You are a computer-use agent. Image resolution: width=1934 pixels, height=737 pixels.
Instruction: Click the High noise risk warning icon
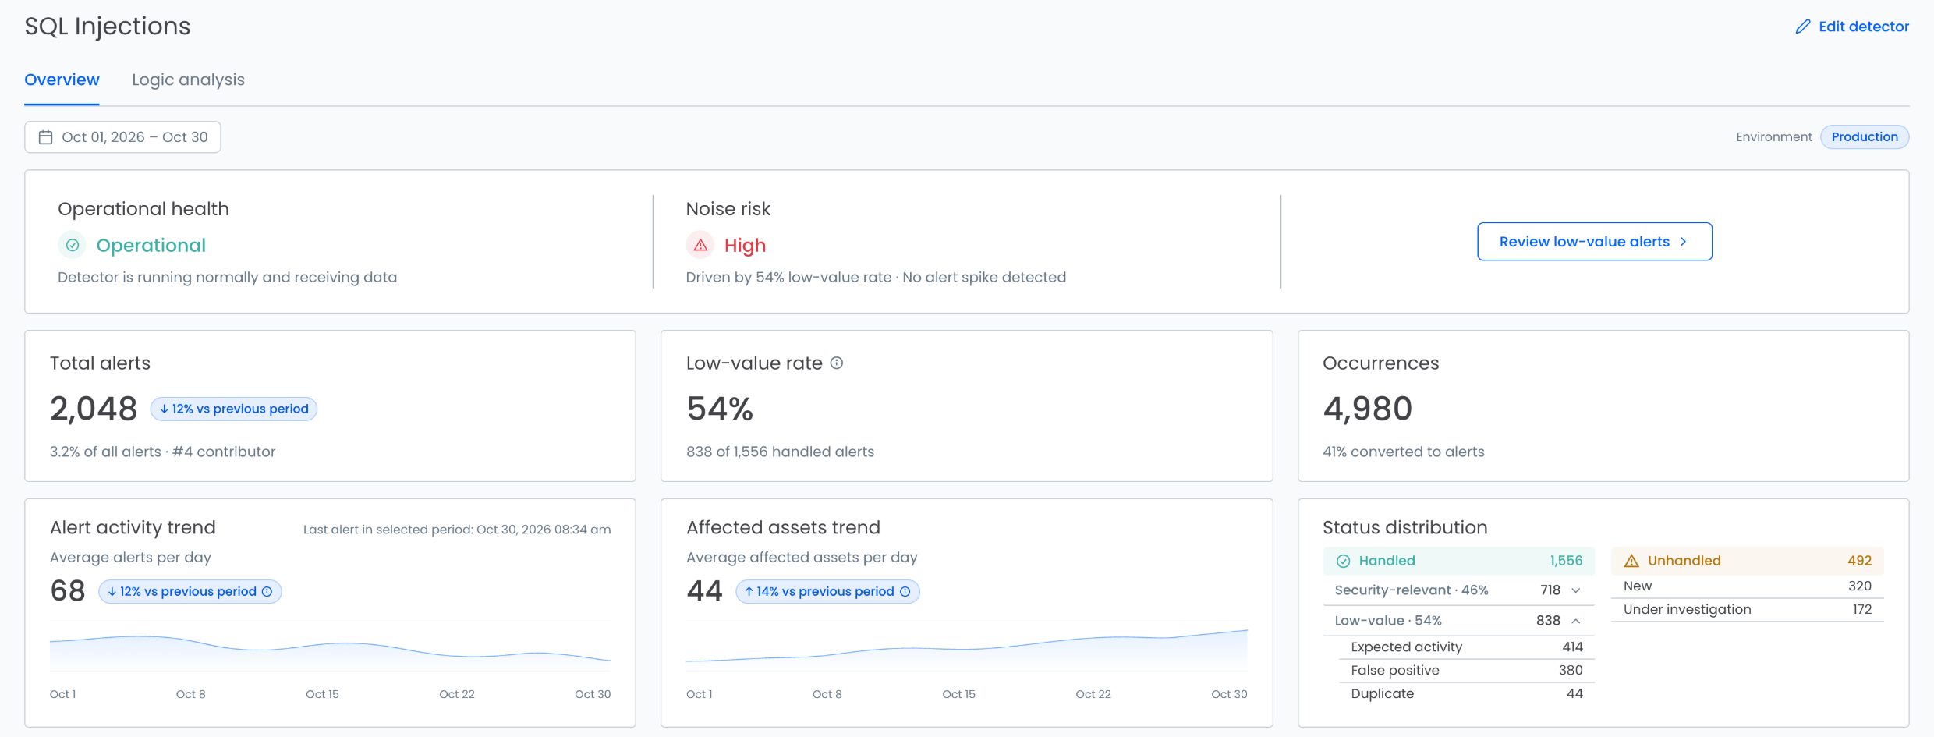tap(700, 246)
